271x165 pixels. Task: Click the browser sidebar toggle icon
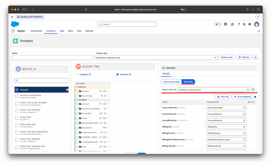pos(24,10)
